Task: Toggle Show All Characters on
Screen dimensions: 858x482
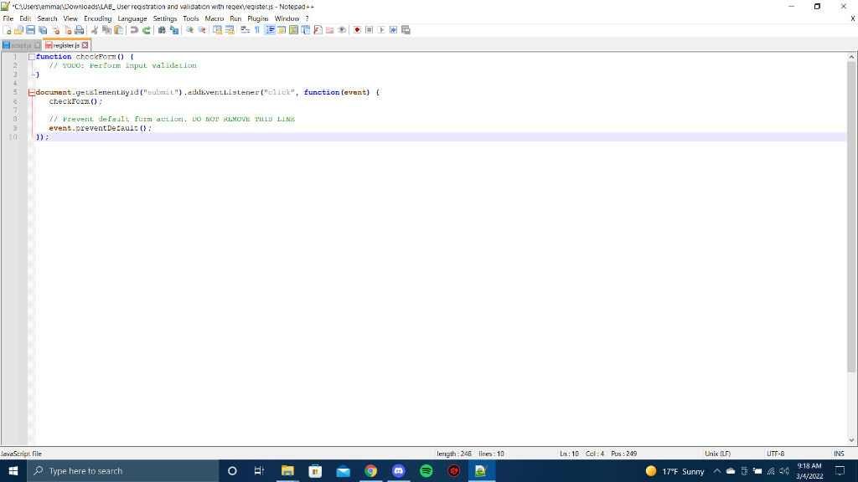Action: point(256,30)
